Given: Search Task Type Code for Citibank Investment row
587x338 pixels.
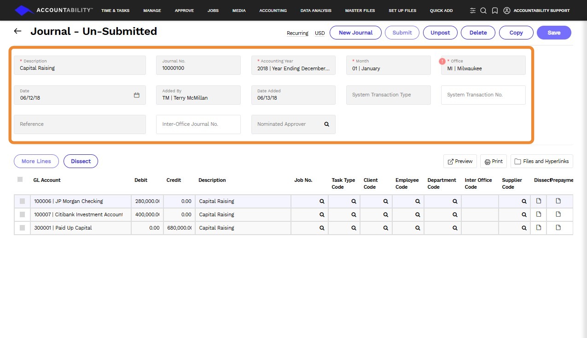Looking at the screenshot, I should [x=354, y=214].
